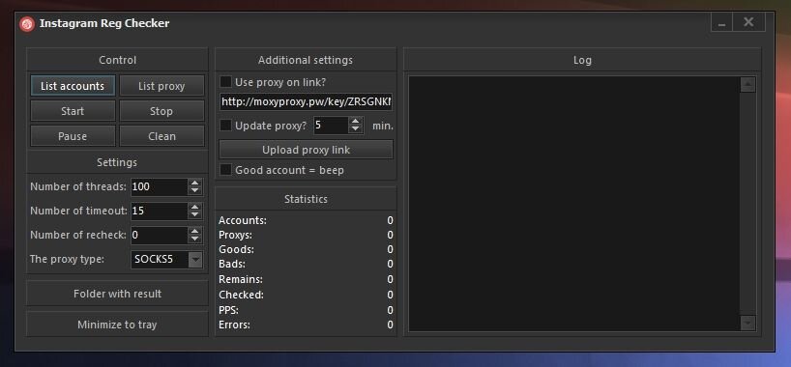Pause the checking process

(x=73, y=136)
